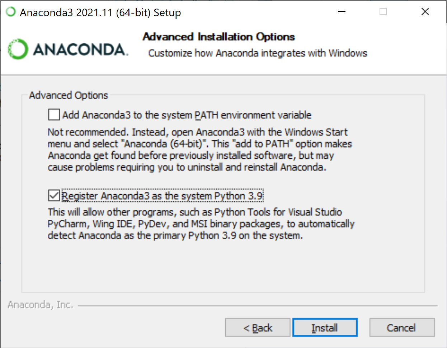Click the Anaconda ring icon in title bar
Image resolution: width=447 pixels, height=348 pixels.
pyautogui.click(x=11, y=12)
